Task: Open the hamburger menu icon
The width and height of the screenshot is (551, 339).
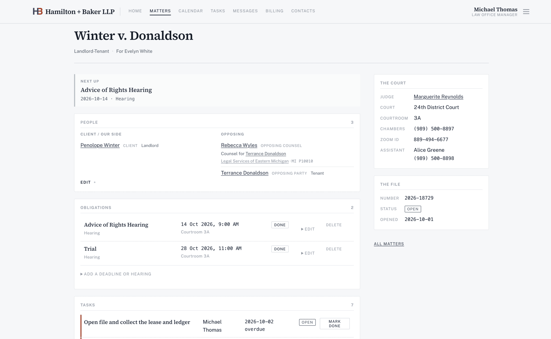Action: click(526, 12)
